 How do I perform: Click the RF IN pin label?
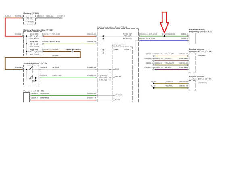click(127, 50)
